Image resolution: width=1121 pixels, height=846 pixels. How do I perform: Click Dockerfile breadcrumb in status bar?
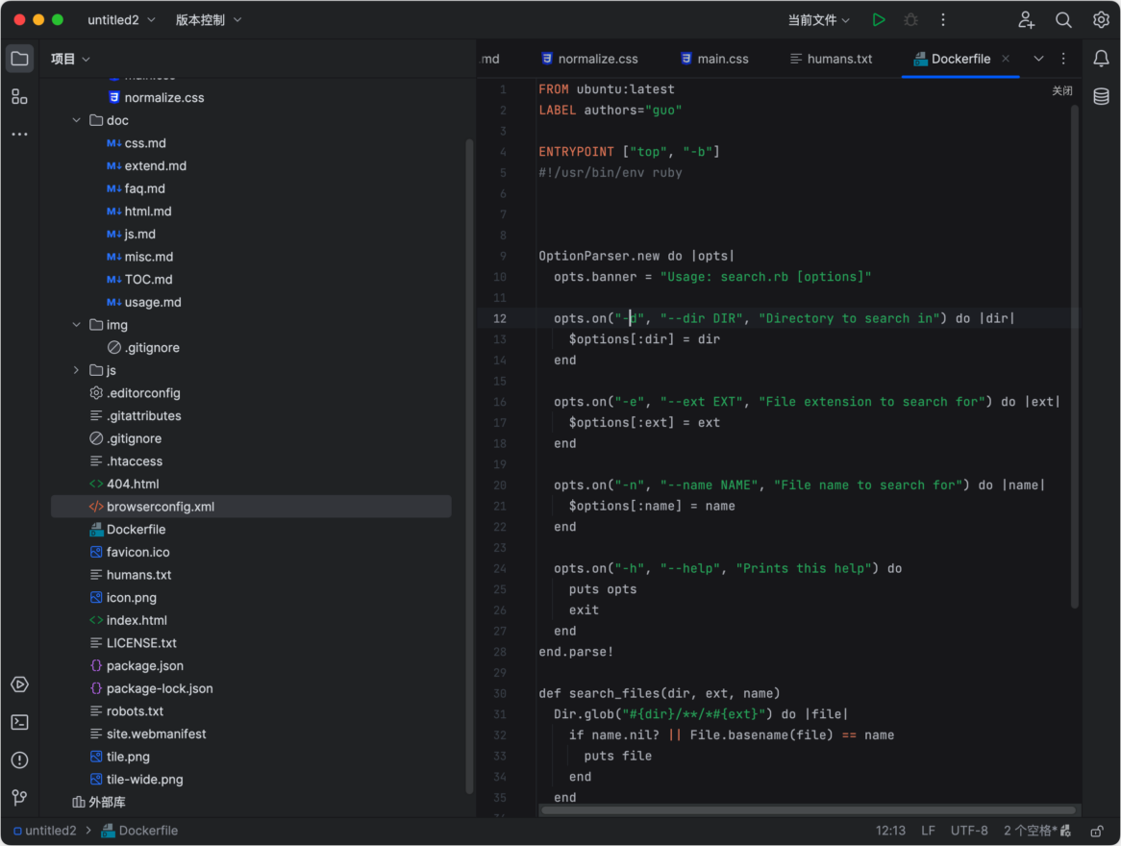pyautogui.click(x=139, y=831)
